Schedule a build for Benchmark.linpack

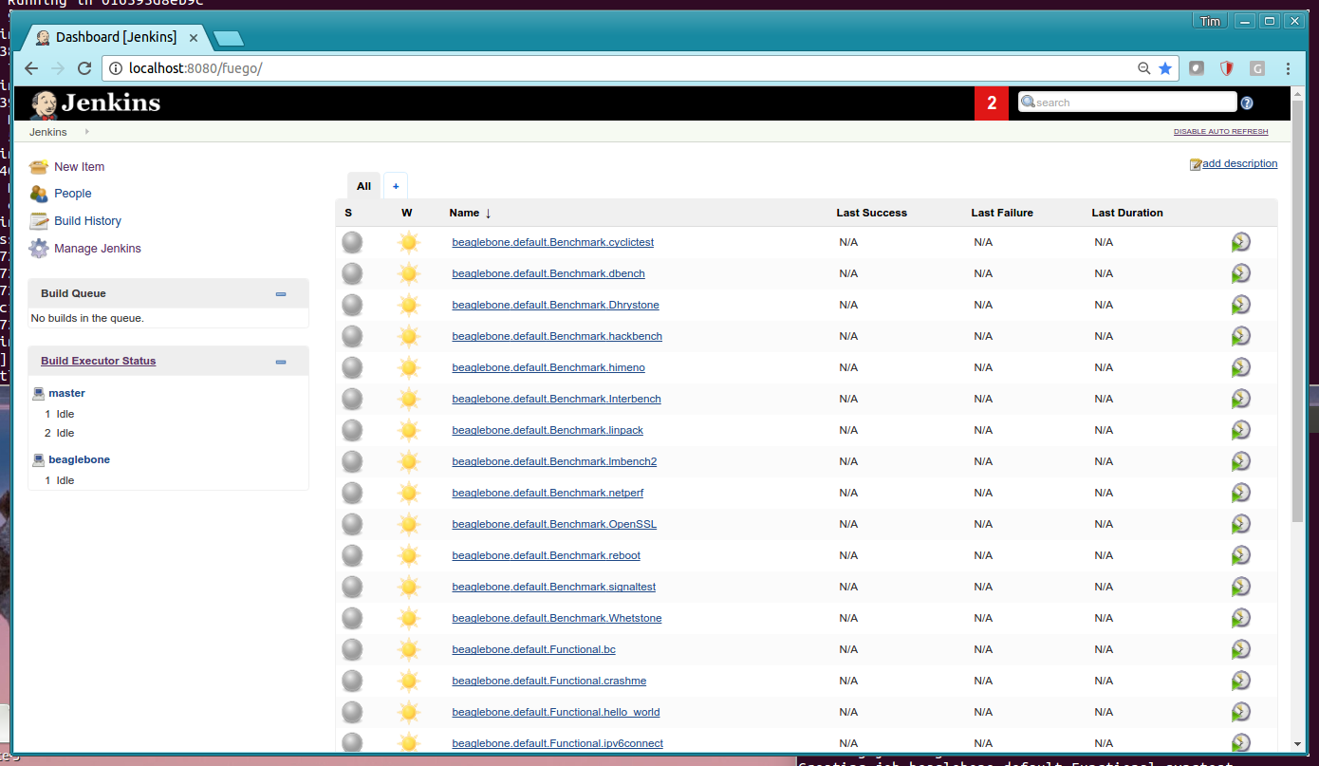coord(1240,430)
